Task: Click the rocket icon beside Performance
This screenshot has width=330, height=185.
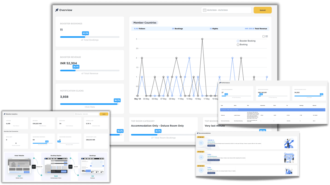Action: click(220, 82)
